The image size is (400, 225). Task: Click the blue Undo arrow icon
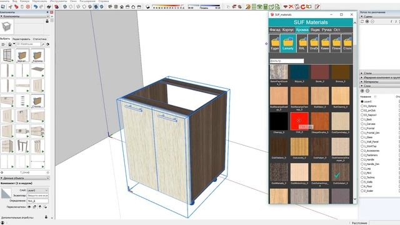point(36,7)
